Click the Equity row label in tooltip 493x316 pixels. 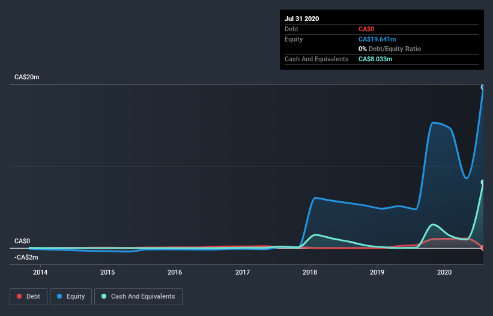294,39
